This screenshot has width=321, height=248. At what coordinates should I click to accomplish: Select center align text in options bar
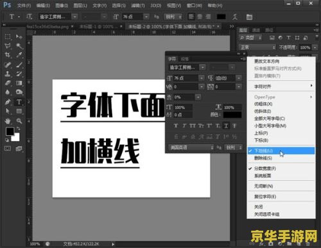tap(200, 17)
